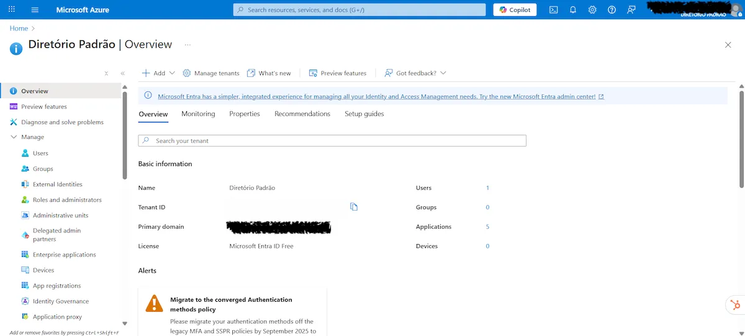
Task: Open Preview features in toolbar
Action: click(x=338, y=73)
